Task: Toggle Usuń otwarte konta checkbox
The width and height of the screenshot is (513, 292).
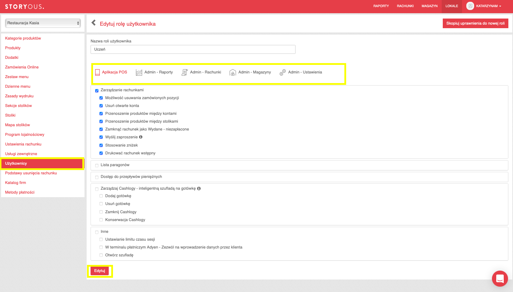Action: pyautogui.click(x=101, y=106)
